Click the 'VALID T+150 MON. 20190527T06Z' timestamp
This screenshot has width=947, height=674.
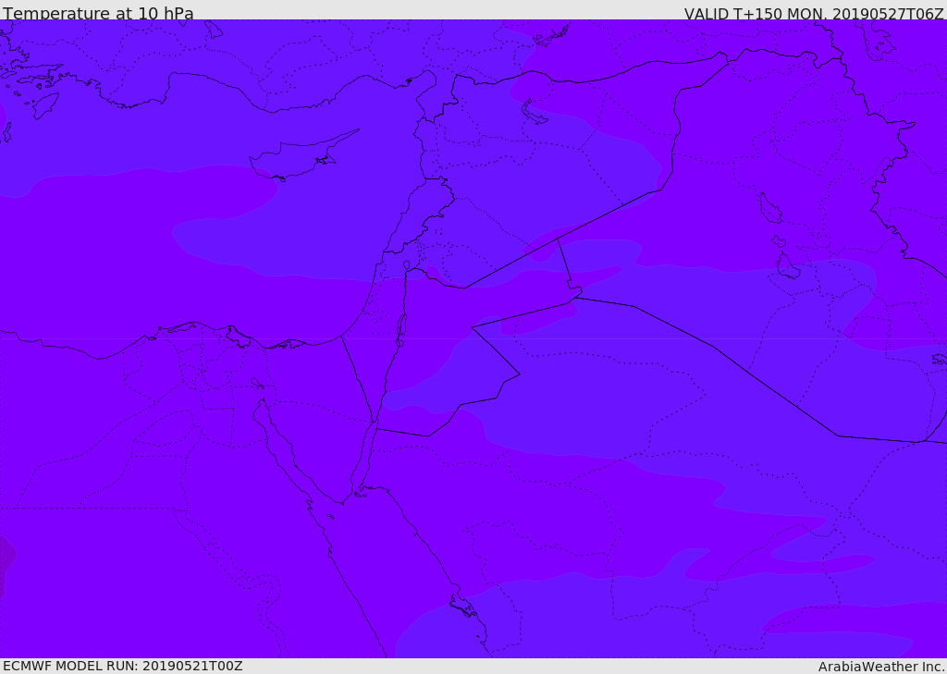tap(814, 13)
